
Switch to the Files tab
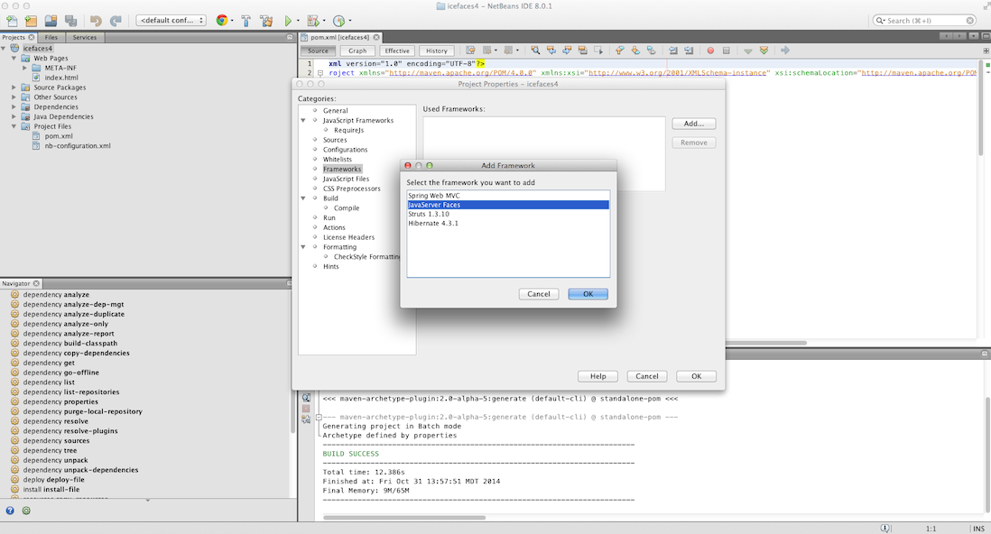point(51,37)
